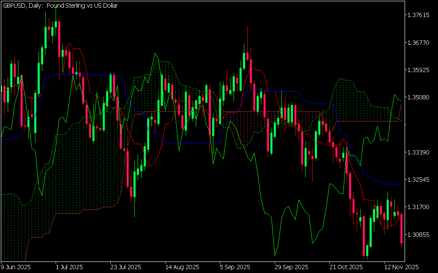The width and height of the screenshot is (438, 273).
Task: Select the 1.32545 price scale label
Action: coord(419,180)
